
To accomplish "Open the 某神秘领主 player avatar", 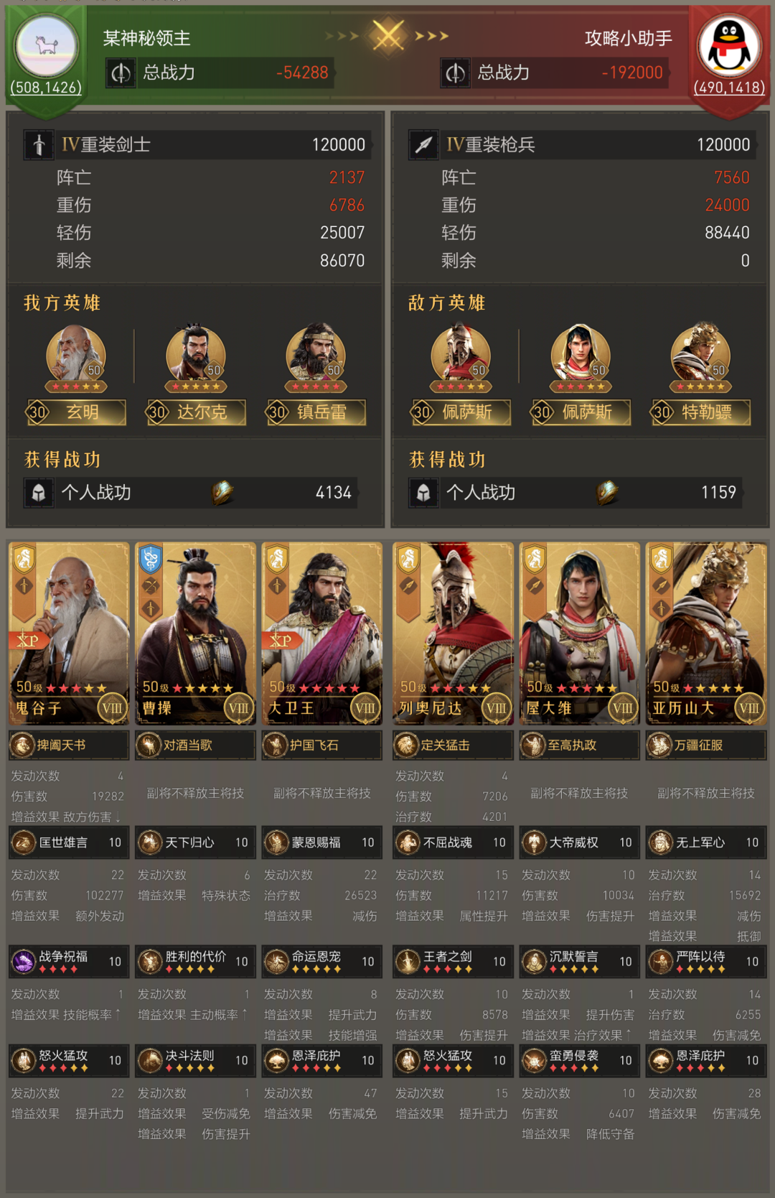I will click(x=47, y=47).
